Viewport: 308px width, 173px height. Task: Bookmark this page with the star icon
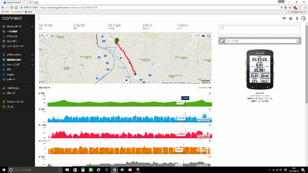[x=290, y=7]
